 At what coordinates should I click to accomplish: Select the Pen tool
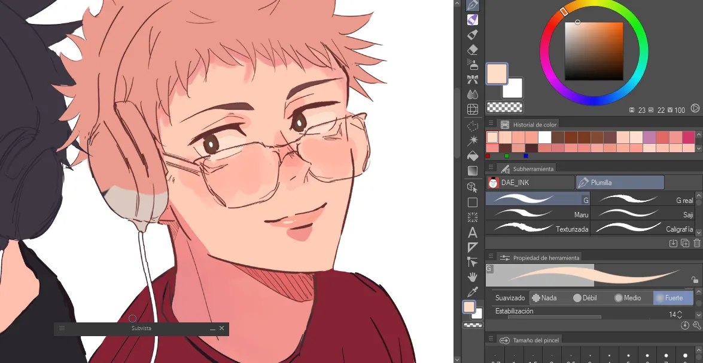(472, 5)
